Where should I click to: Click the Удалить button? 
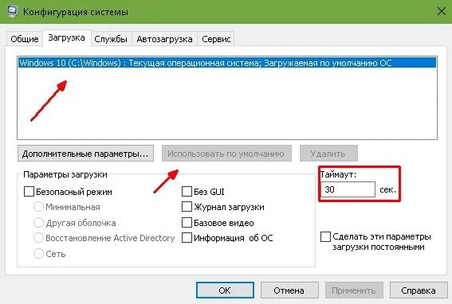coord(328,154)
